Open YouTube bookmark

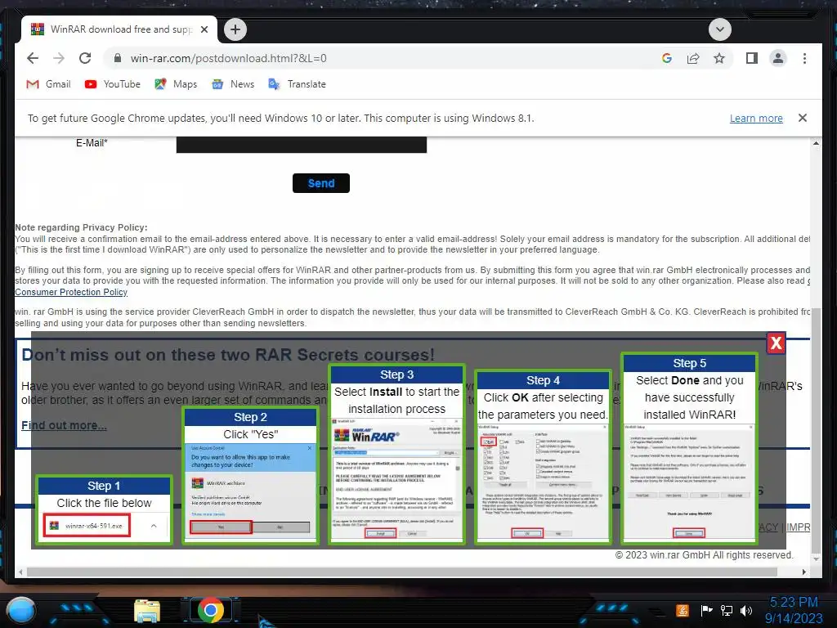point(113,84)
